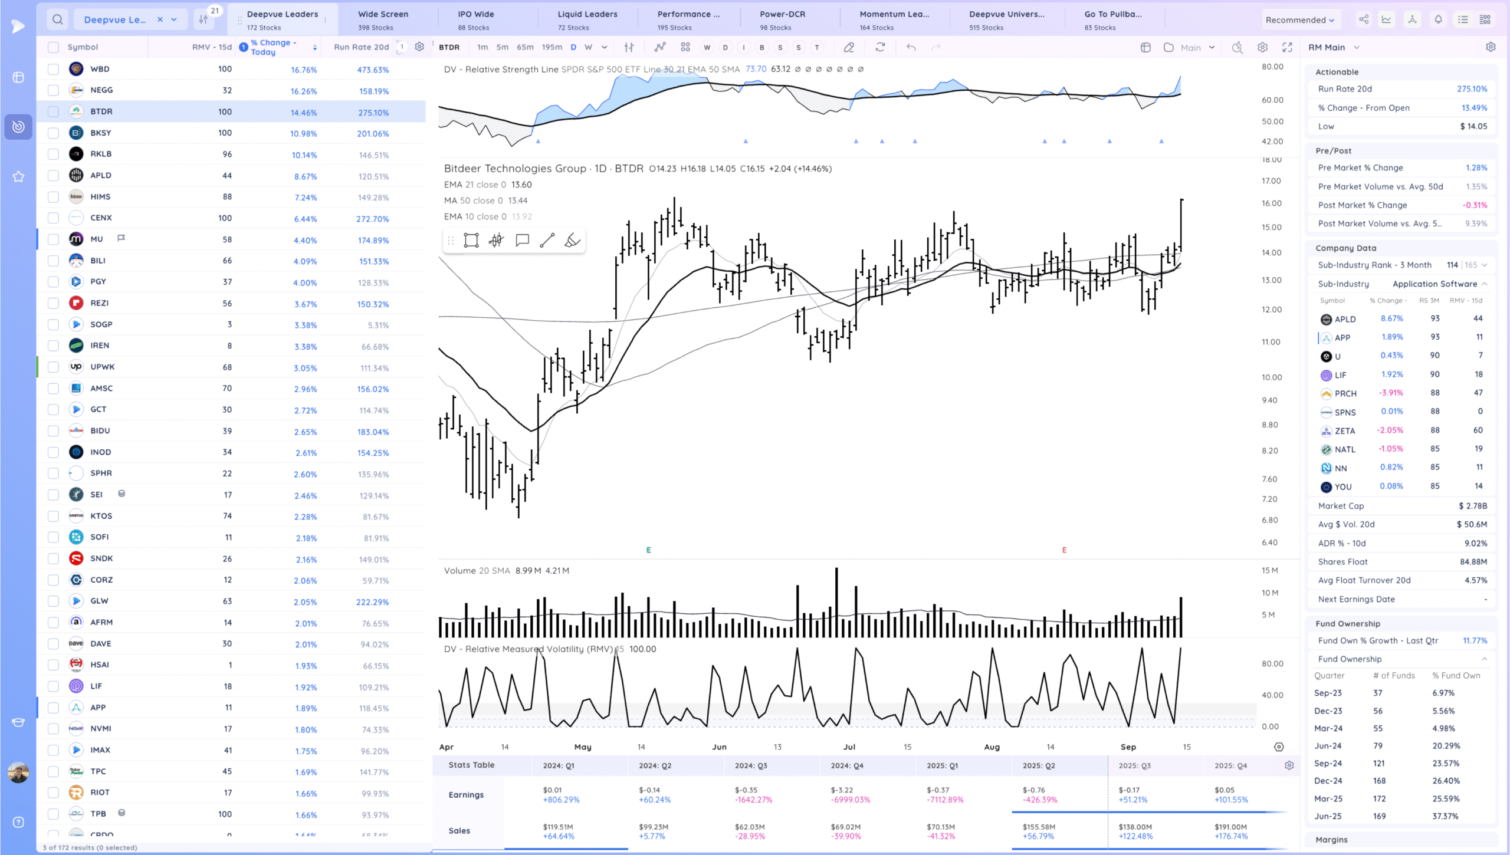Switch to detailed grid list view icon
The width and height of the screenshot is (1510, 855).
click(1486, 19)
